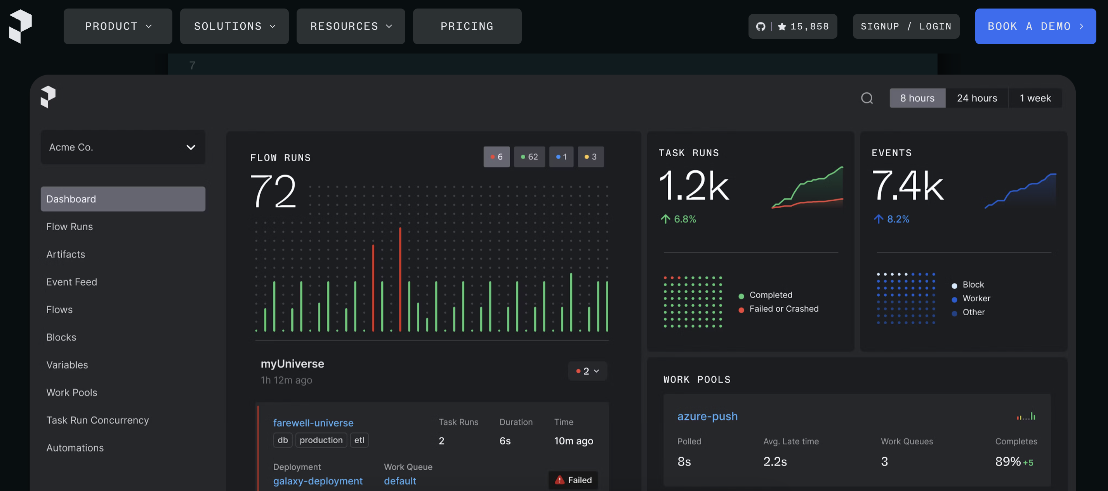
Task: Click the production tag
Action: point(321,440)
